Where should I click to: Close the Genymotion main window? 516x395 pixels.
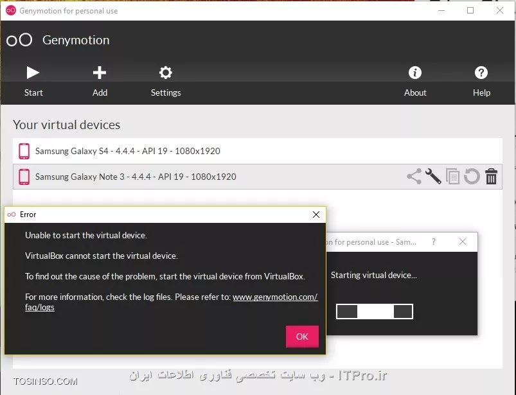(500, 10)
